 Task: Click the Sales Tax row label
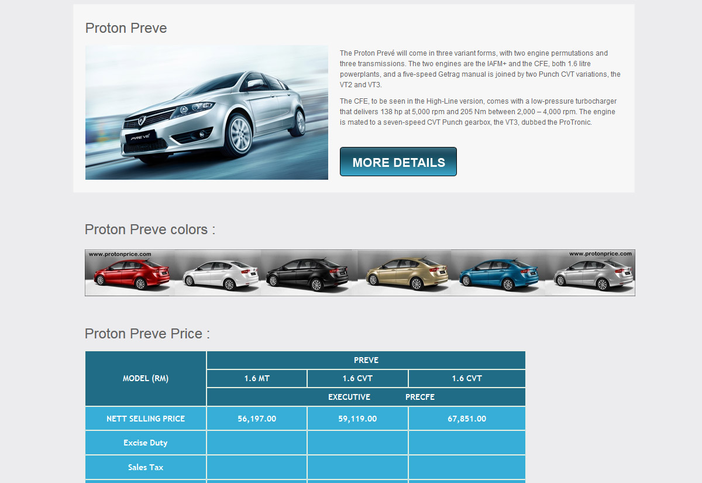pyautogui.click(x=146, y=467)
